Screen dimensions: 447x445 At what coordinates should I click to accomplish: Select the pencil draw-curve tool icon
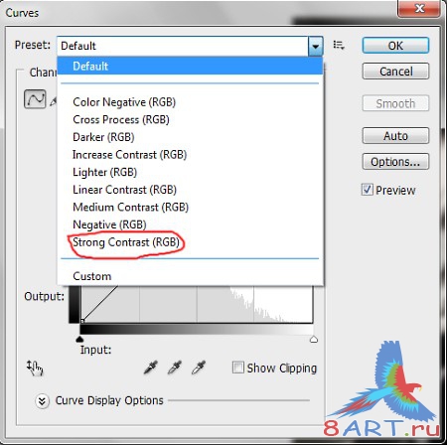tap(53, 101)
